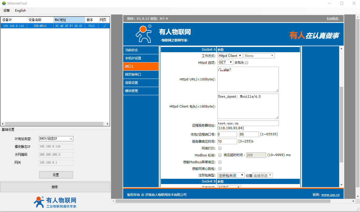Click the scroll-up arrow of the web page
360x212 pixels.
coord(341,49)
